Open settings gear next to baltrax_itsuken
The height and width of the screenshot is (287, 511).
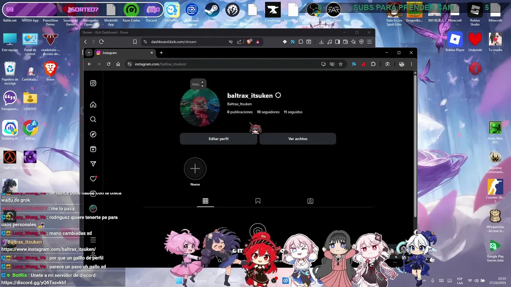coord(278,95)
